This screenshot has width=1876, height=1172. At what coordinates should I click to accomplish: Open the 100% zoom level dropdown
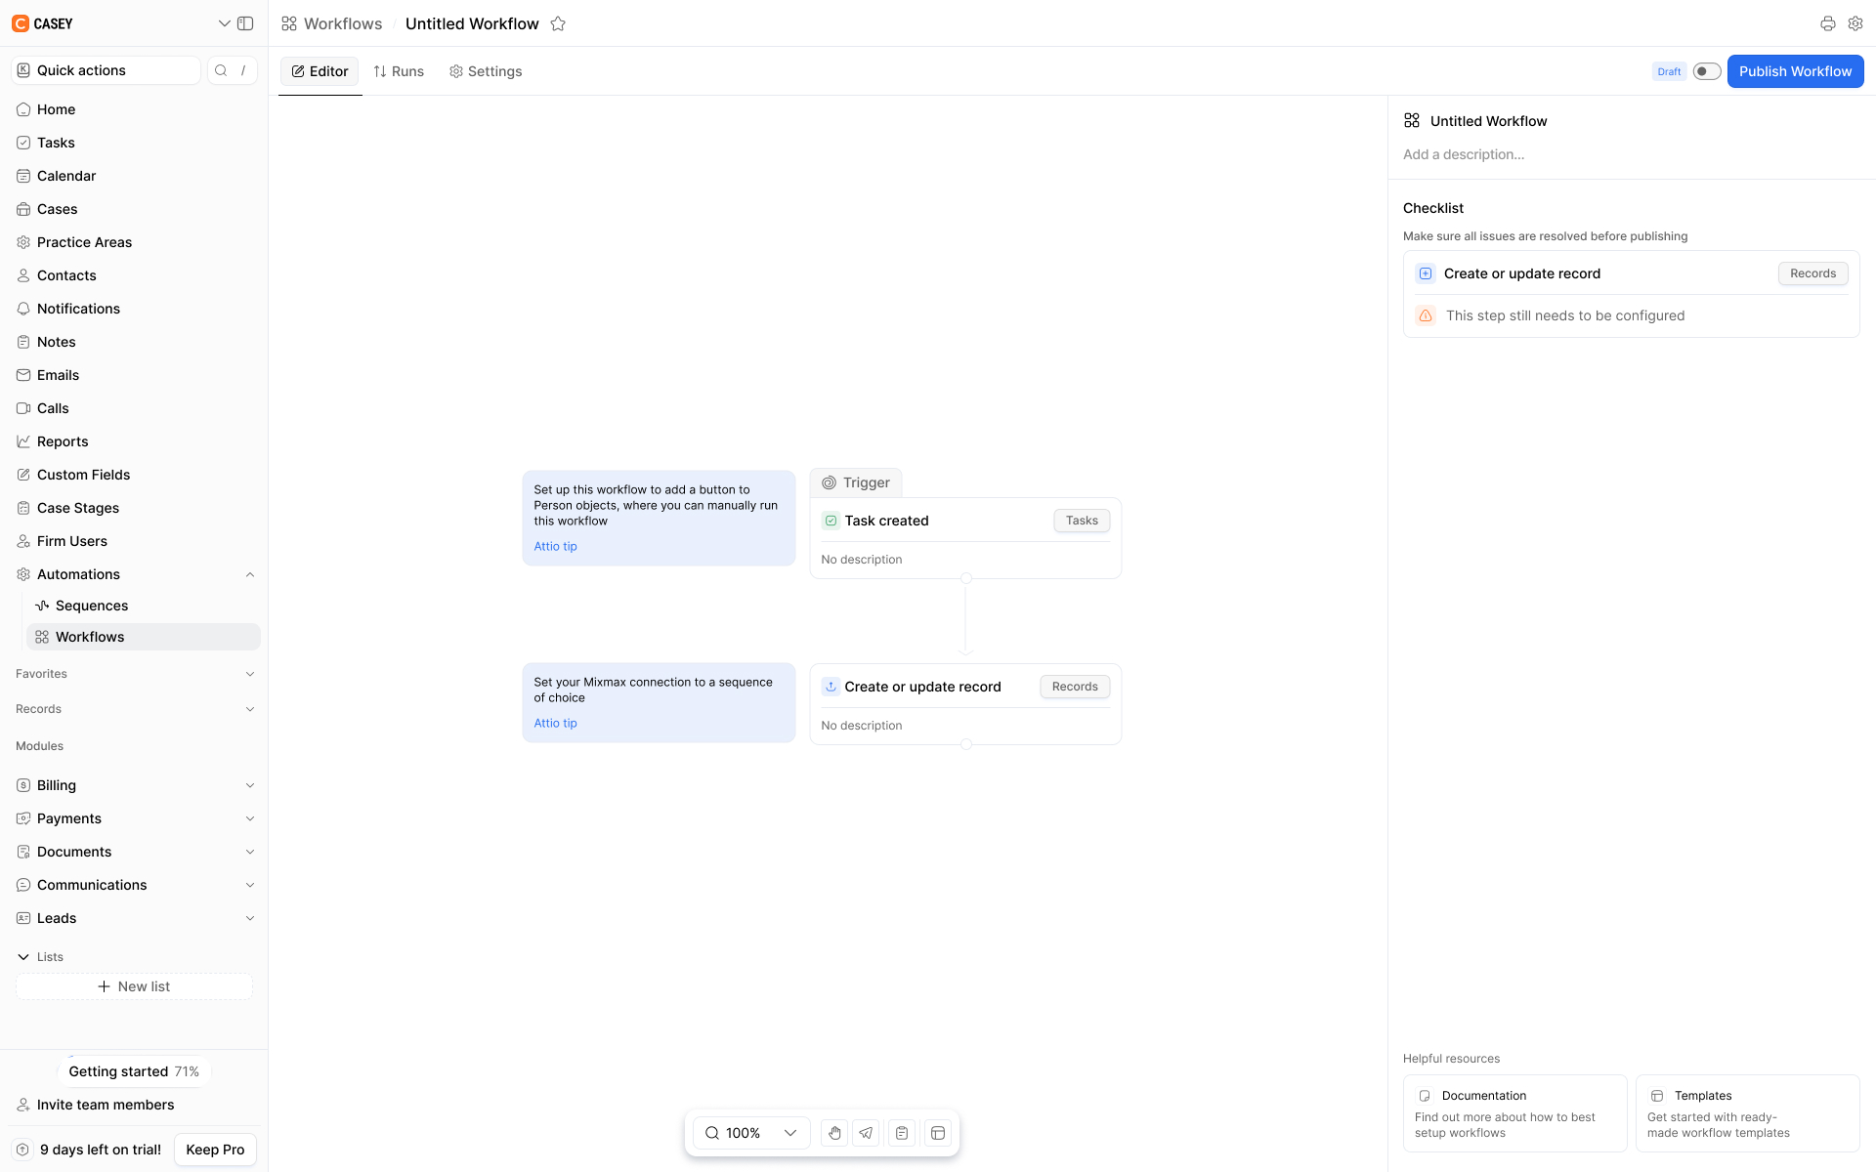pos(750,1133)
